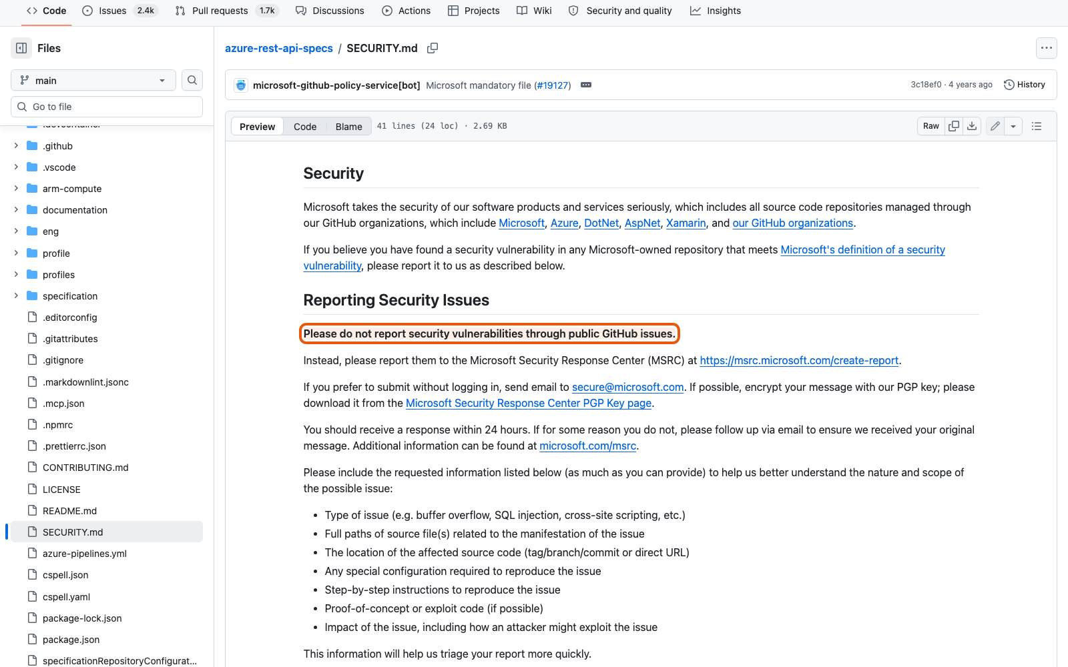Image resolution: width=1068 pixels, height=667 pixels.
Task: Open the Wiki tab
Action: tap(534, 11)
